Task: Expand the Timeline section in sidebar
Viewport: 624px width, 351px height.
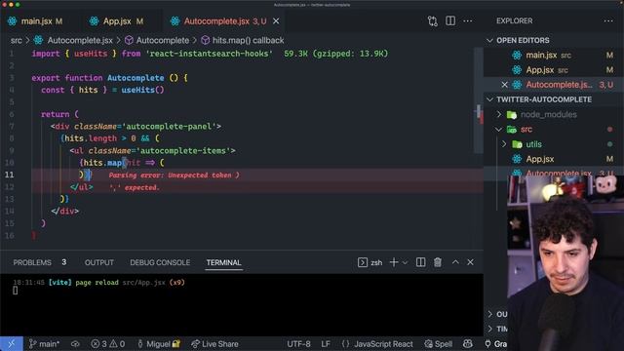Action: pyautogui.click(x=497, y=330)
